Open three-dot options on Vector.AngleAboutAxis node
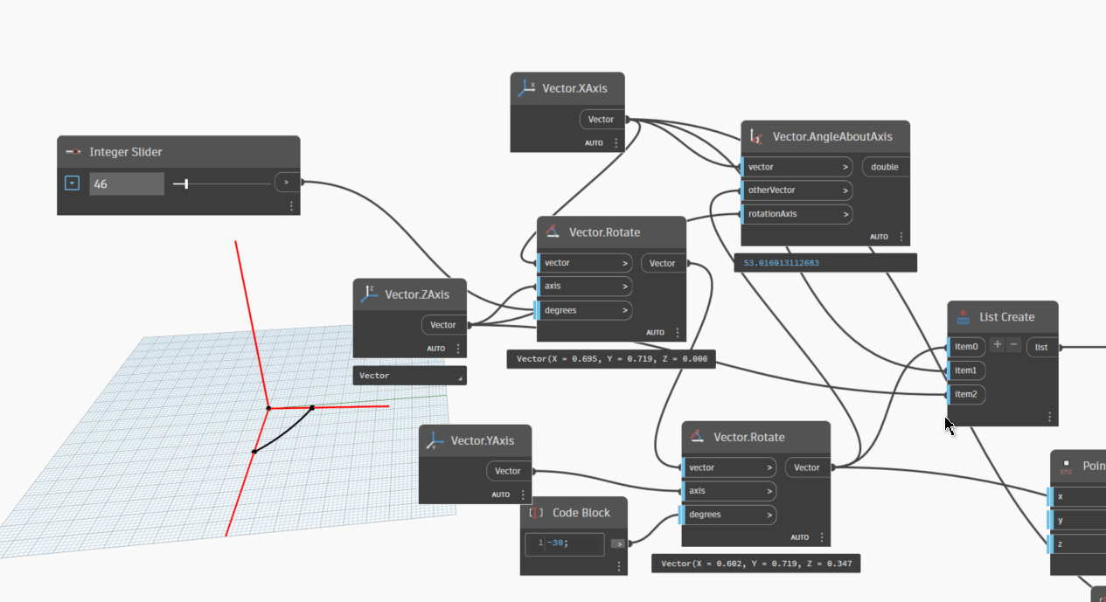The image size is (1106, 602). [901, 237]
